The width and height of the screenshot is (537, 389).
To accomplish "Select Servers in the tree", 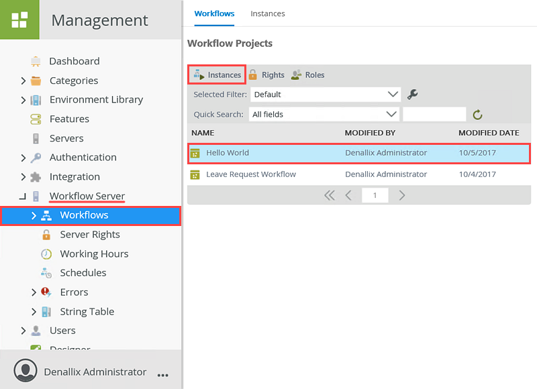I will click(x=66, y=139).
